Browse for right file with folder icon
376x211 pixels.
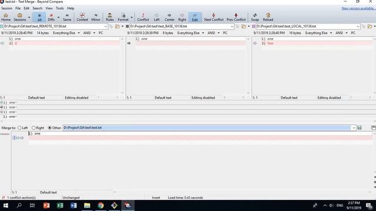coord(370,26)
